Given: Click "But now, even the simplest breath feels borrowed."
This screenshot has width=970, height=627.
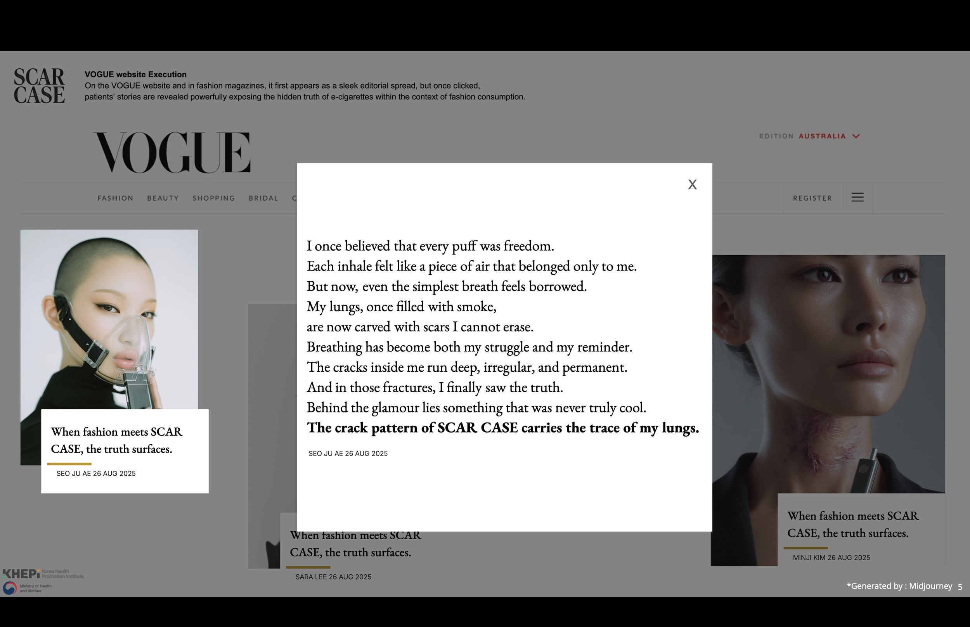Looking at the screenshot, I should (x=447, y=286).
